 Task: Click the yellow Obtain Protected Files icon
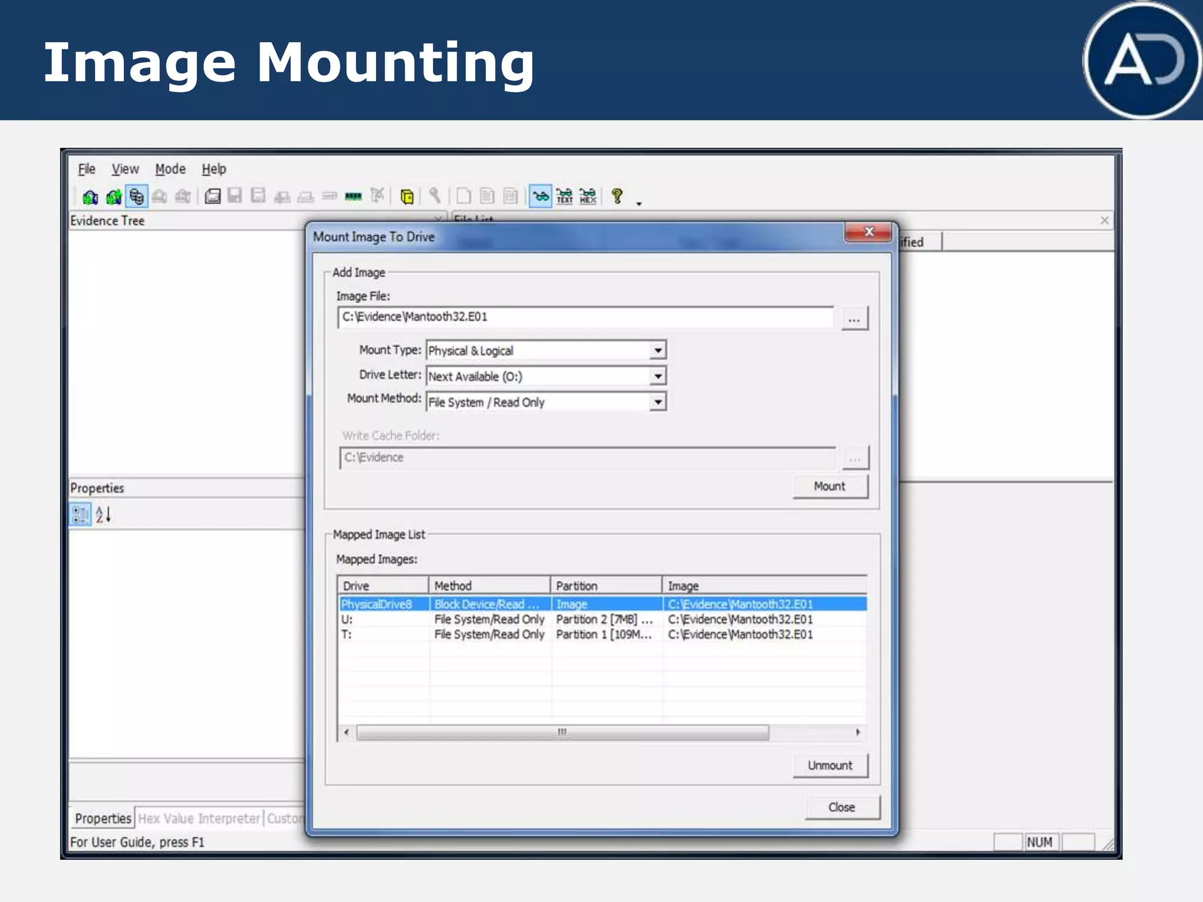point(406,196)
